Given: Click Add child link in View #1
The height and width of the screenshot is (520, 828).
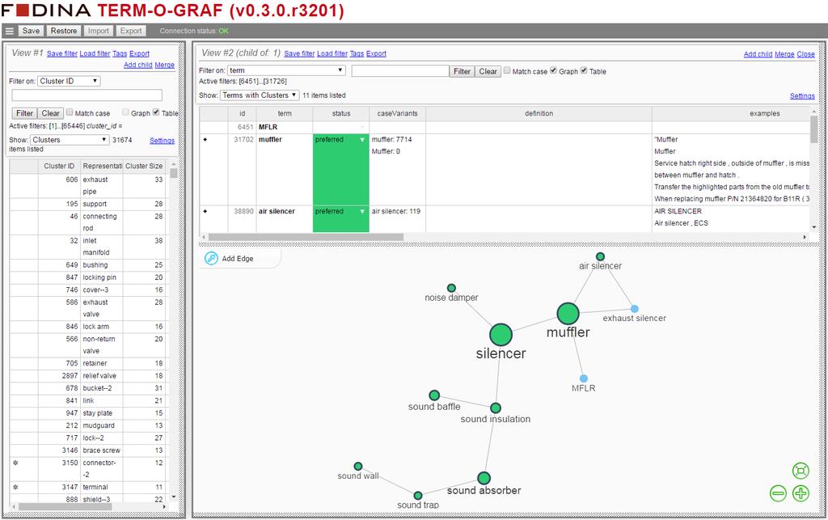Looking at the screenshot, I should point(137,65).
